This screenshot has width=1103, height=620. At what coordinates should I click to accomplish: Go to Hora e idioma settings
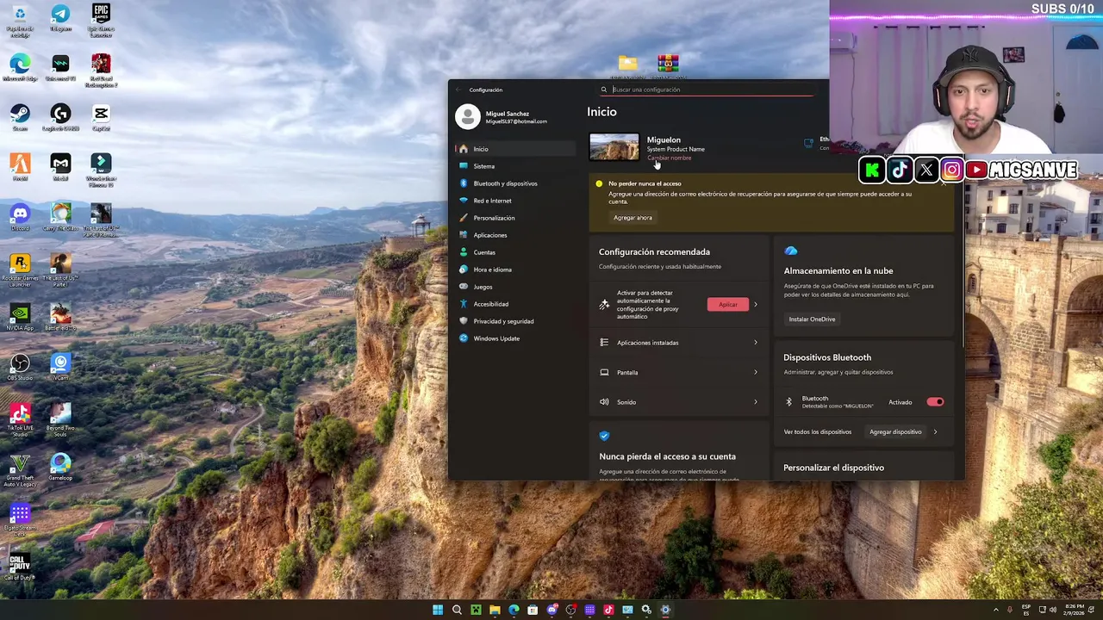[x=514, y=270]
